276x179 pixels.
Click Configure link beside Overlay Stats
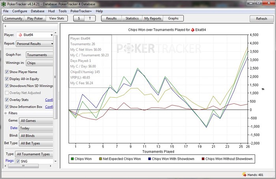pos(49,100)
